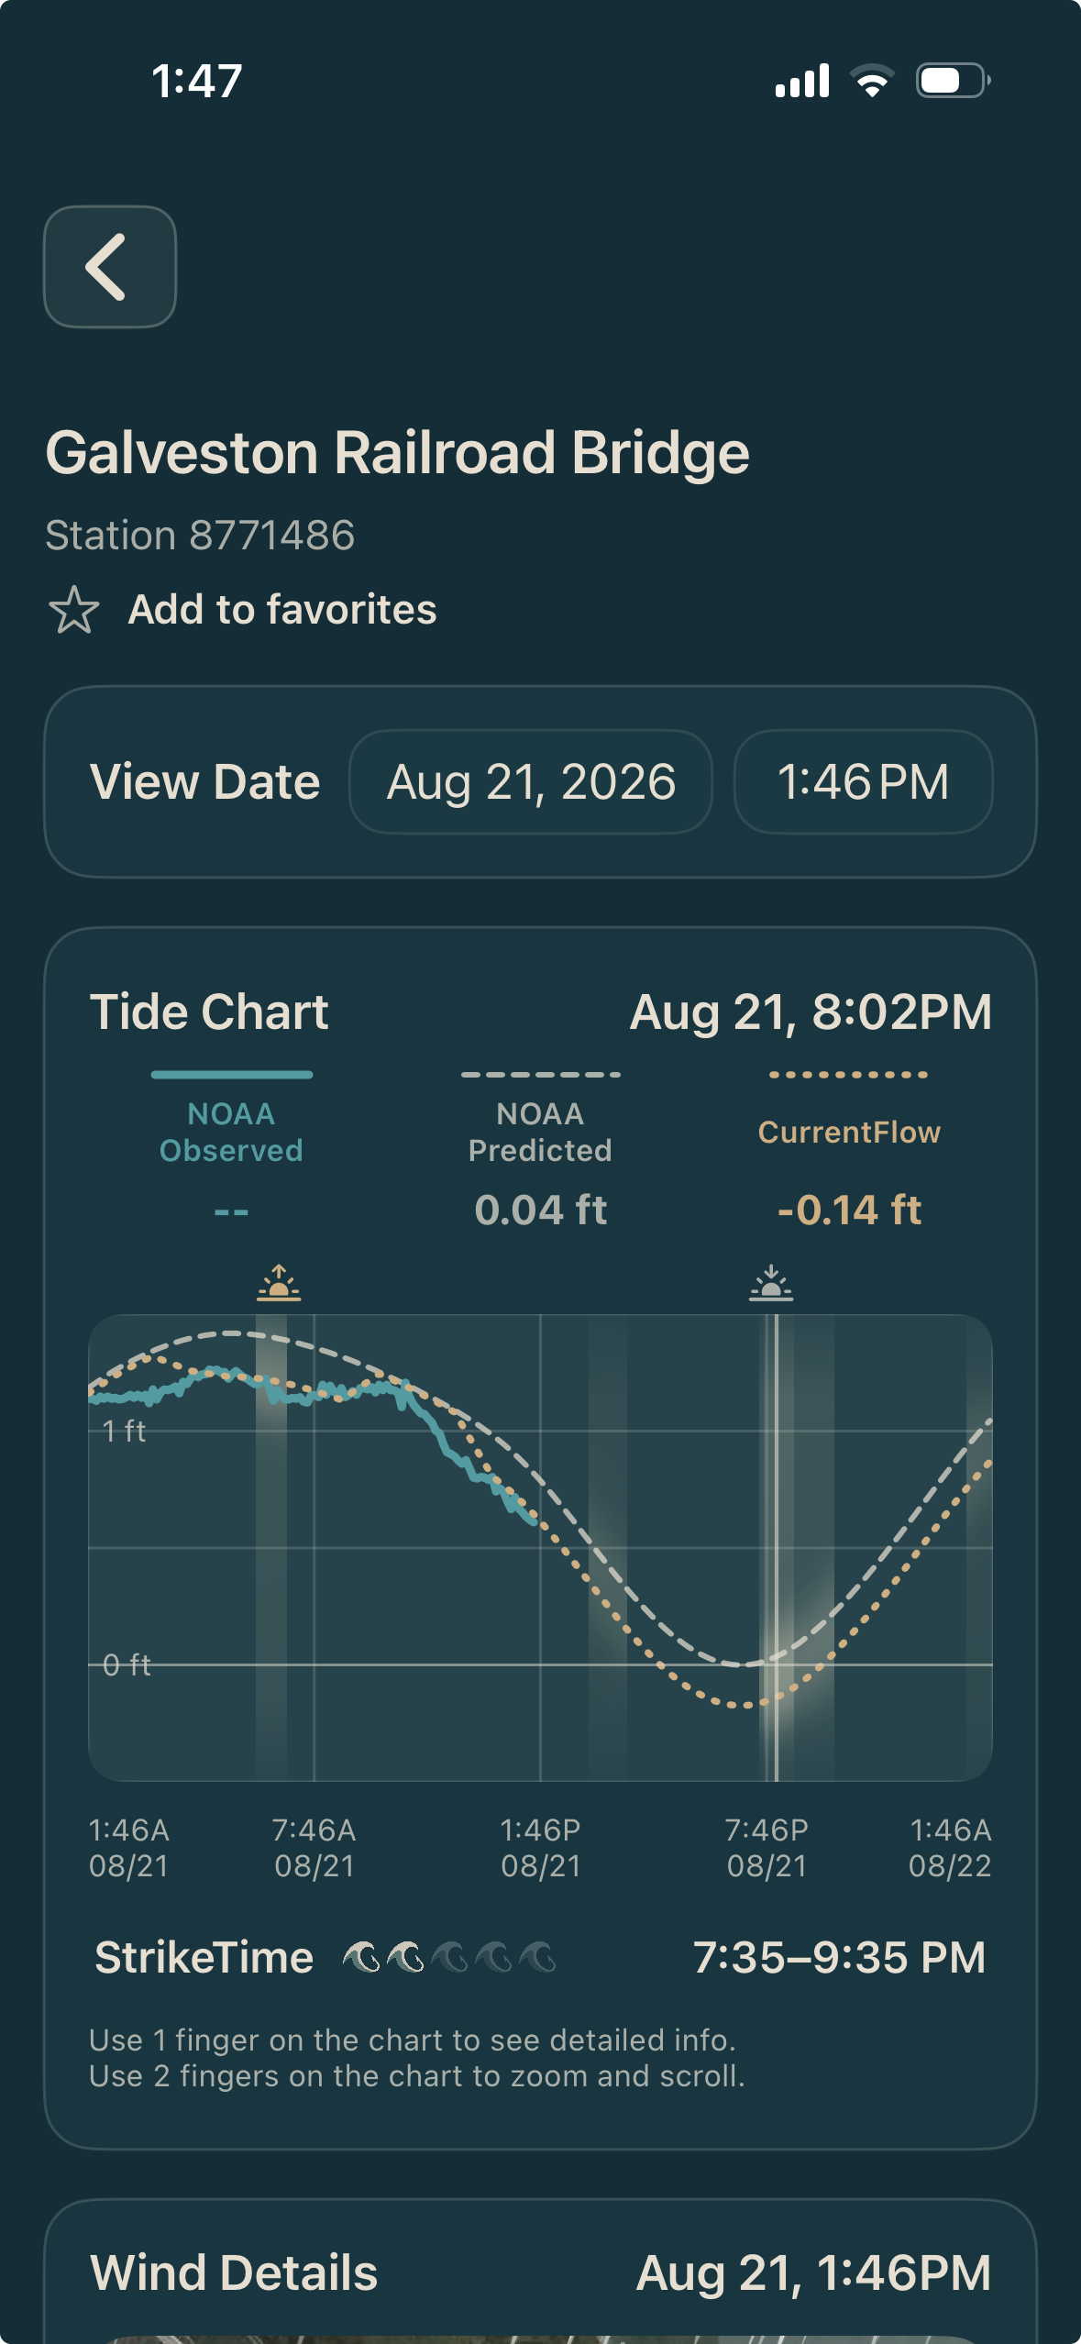1081x2344 pixels.
Task: Tap the 7:46A 08/21 axis label
Action: point(314,1848)
